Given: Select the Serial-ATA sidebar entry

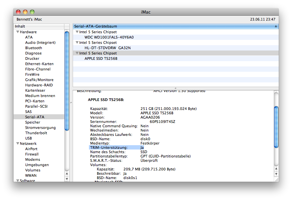Looking at the screenshot, I should (x=39, y=117).
